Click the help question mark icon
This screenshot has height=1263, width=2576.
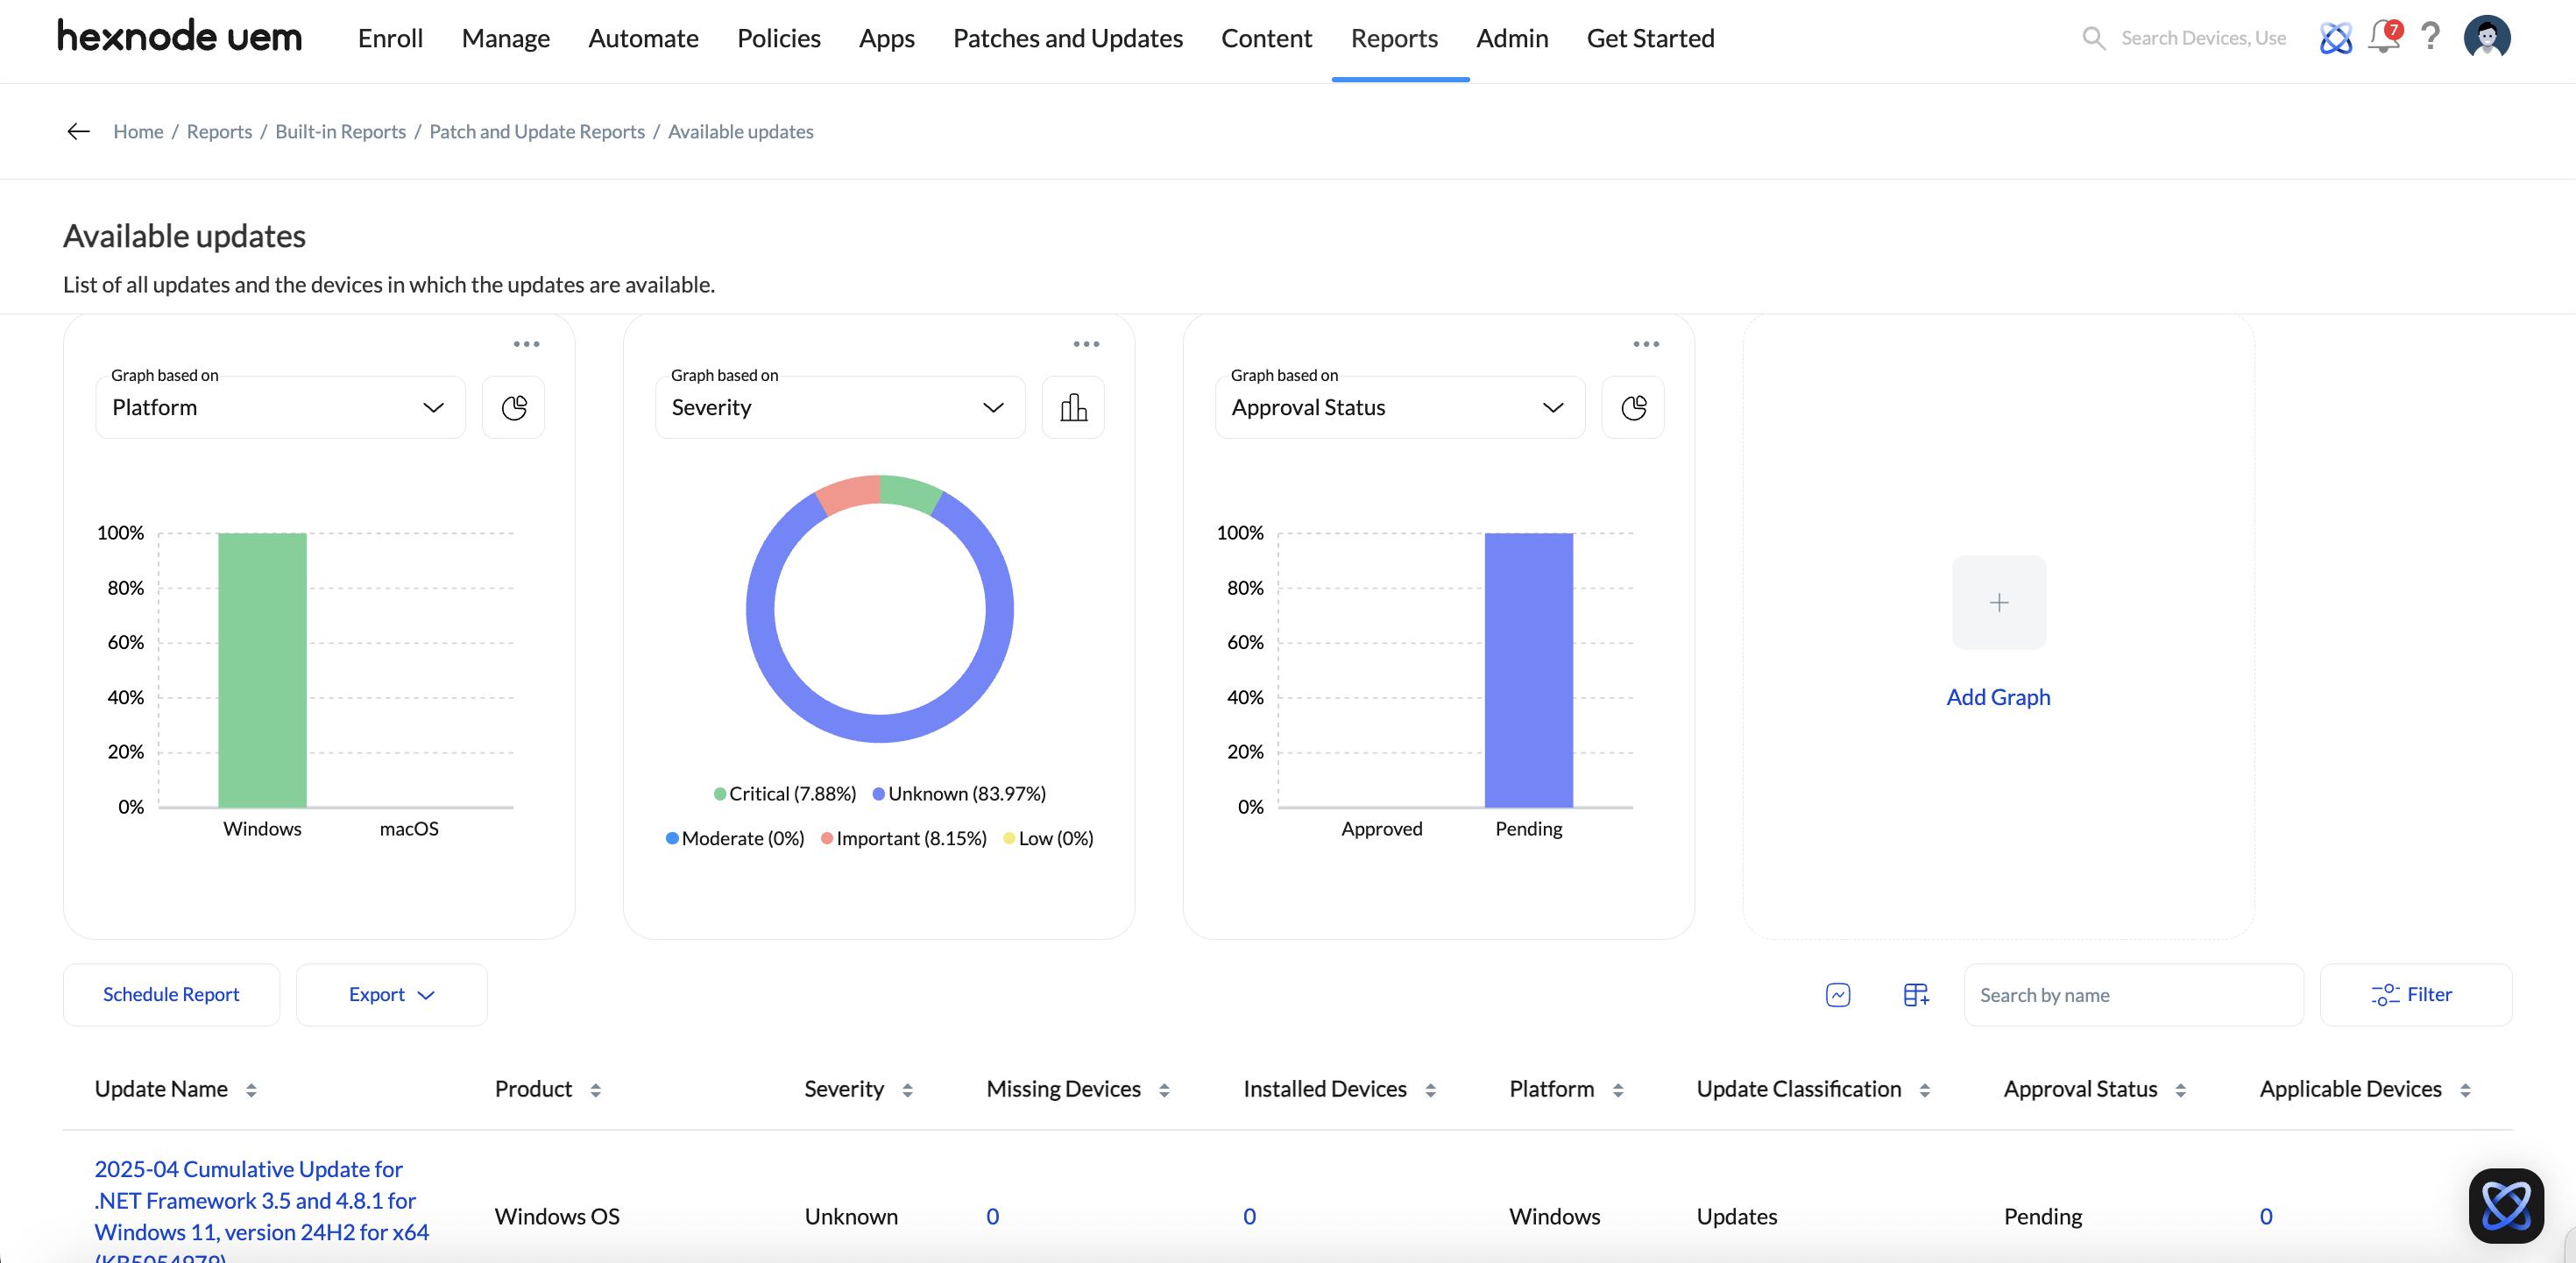2430,38
